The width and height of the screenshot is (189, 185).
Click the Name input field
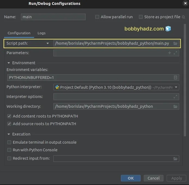pyautogui.click(x=53, y=17)
